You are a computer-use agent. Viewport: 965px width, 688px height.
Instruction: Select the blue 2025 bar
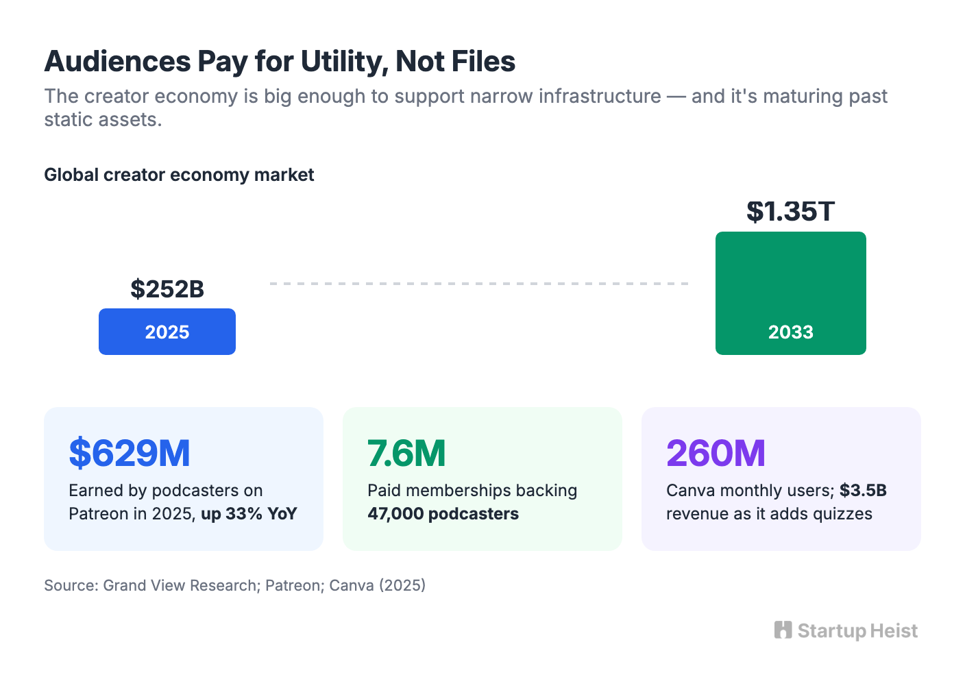(x=167, y=332)
